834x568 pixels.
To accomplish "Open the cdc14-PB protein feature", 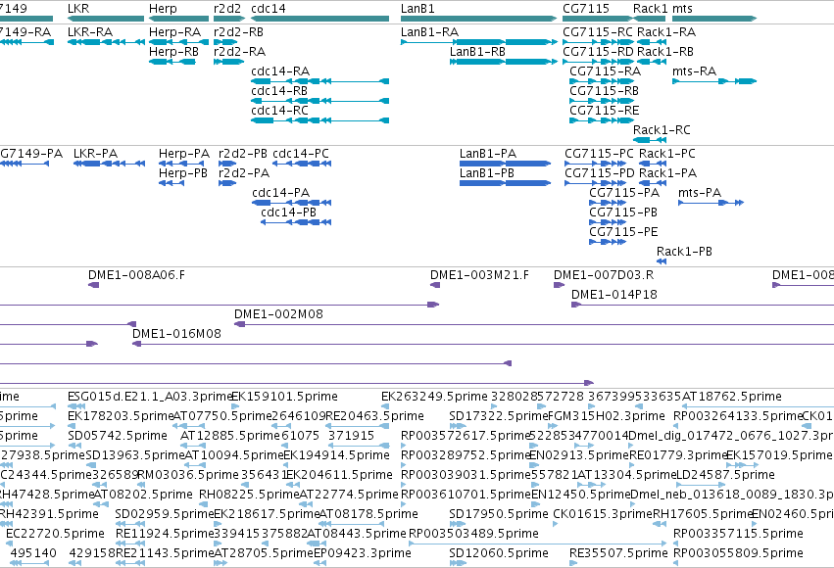I will pos(296,222).
